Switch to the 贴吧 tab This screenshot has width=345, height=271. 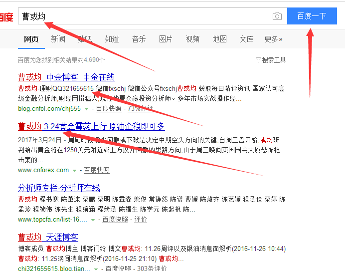(x=85, y=39)
